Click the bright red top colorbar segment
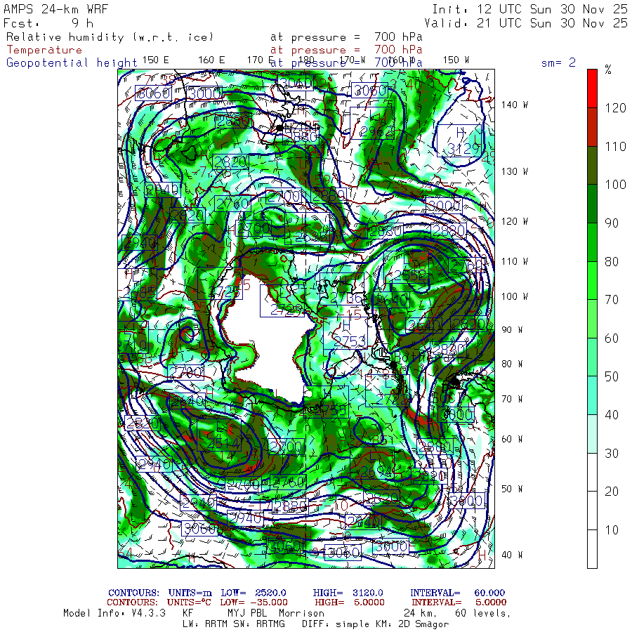 click(x=593, y=88)
